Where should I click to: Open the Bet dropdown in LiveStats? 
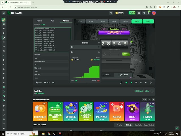click(85, 47)
